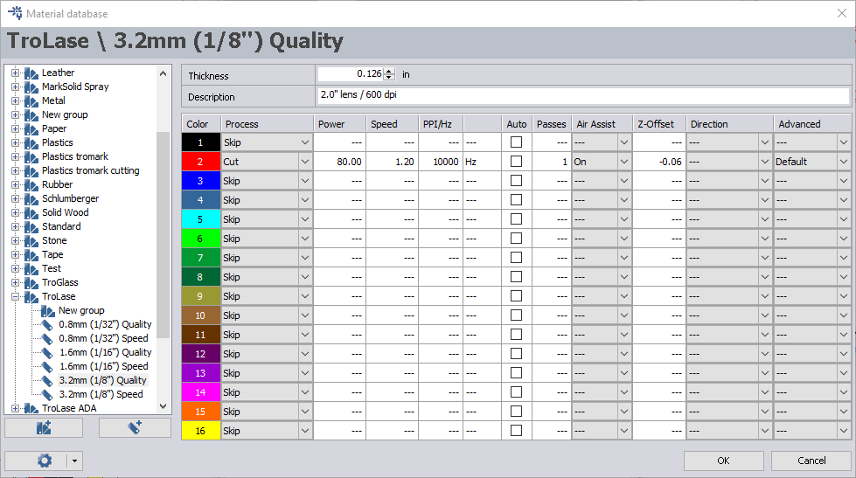Click the 0.8mm (1/32") Quality material icon
The image size is (856, 478).
coord(48,325)
